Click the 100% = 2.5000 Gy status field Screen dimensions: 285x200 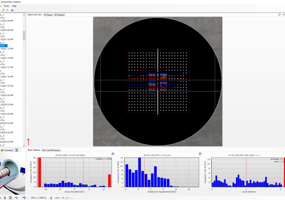[x=39, y=197]
